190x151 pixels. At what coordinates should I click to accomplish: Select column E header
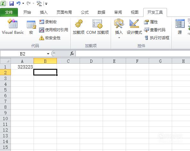(114, 61)
